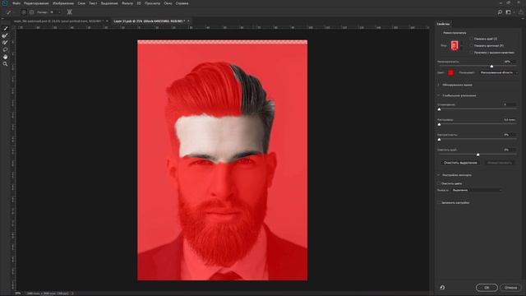Click the overlay opacity slider handle
The image size is (526, 296).
pyautogui.click(x=491, y=66)
